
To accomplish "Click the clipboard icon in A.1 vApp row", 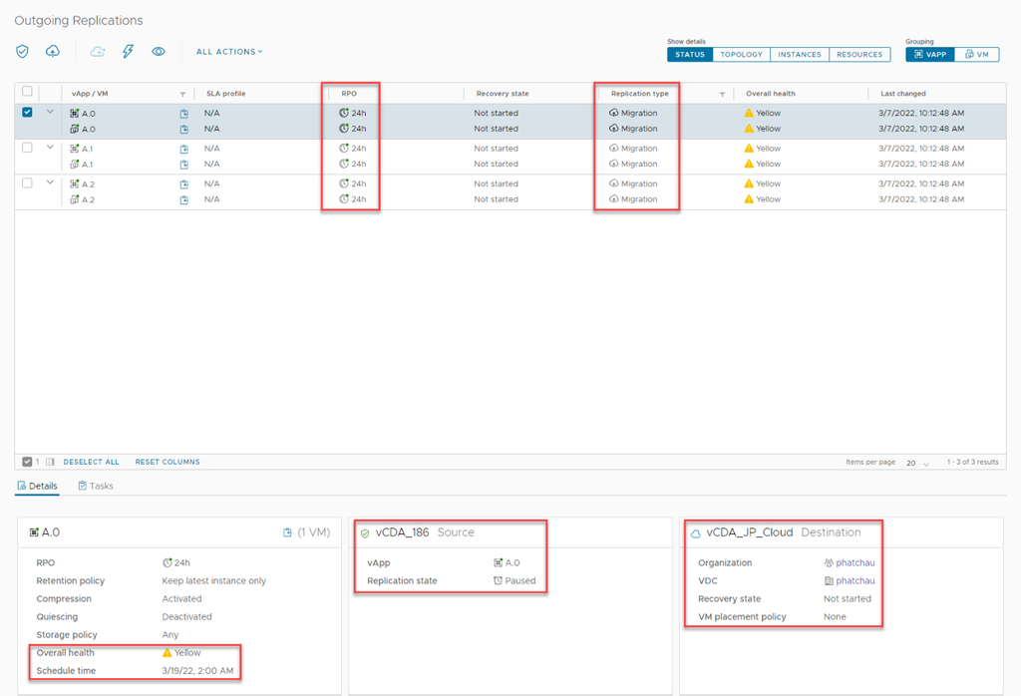I will pyautogui.click(x=183, y=149).
